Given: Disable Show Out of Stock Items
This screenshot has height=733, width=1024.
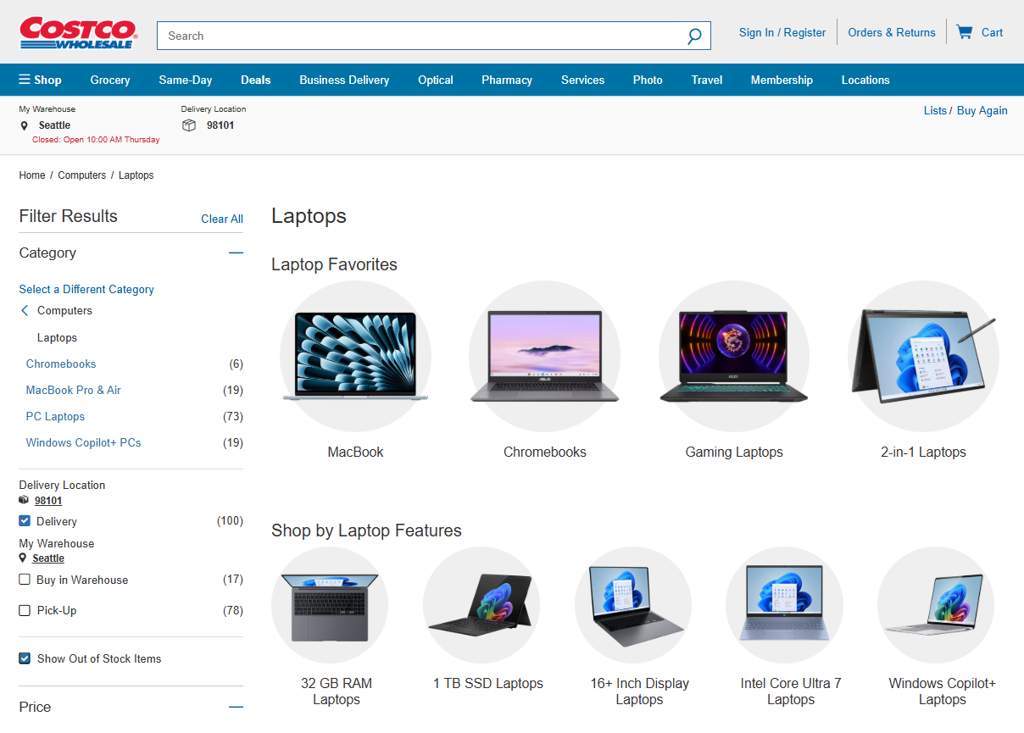Looking at the screenshot, I should [25, 658].
